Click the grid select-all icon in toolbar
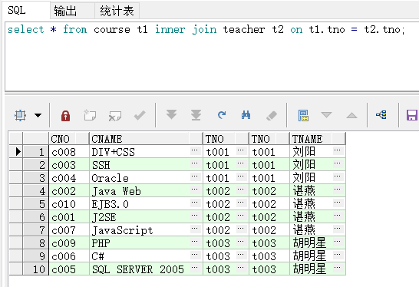Screen dimensions: 419x287 (20, 115)
